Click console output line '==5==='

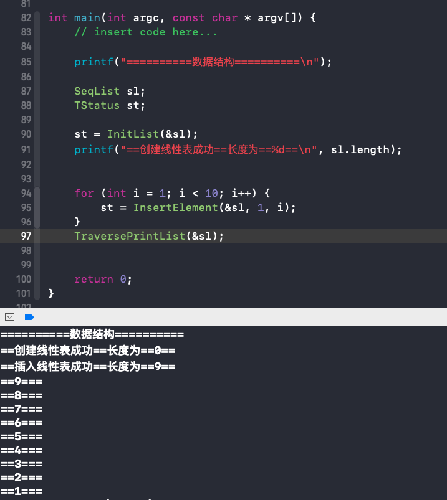(21, 436)
